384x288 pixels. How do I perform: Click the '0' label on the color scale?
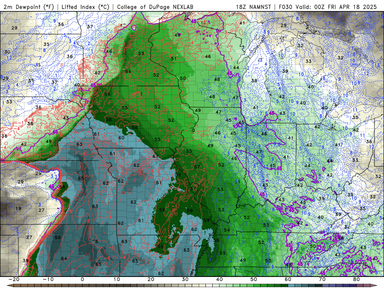(x=82, y=279)
